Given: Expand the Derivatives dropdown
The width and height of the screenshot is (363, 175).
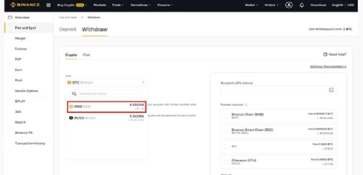Looking at the screenshot, I should (x=141, y=5).
